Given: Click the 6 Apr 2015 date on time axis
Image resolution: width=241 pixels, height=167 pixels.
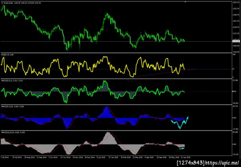Looking at the screenshot, I should tap(149, 157).
